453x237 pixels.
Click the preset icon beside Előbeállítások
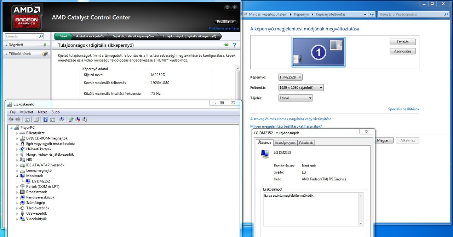(x=45, y=54)
